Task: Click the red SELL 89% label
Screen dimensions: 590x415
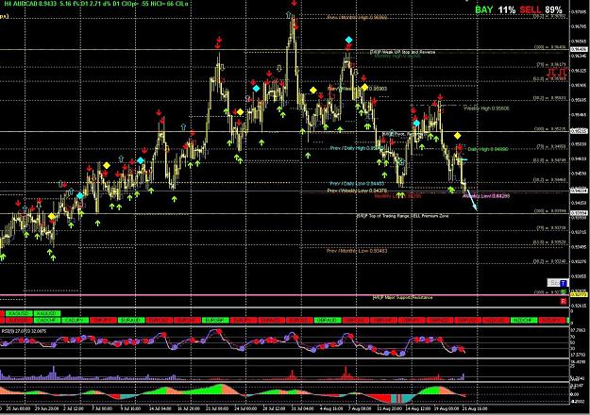Action: pyautogui.click(x=541, y=10)
